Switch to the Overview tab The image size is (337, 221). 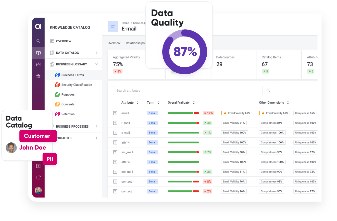pyautogui.click(x=114, y=43)
